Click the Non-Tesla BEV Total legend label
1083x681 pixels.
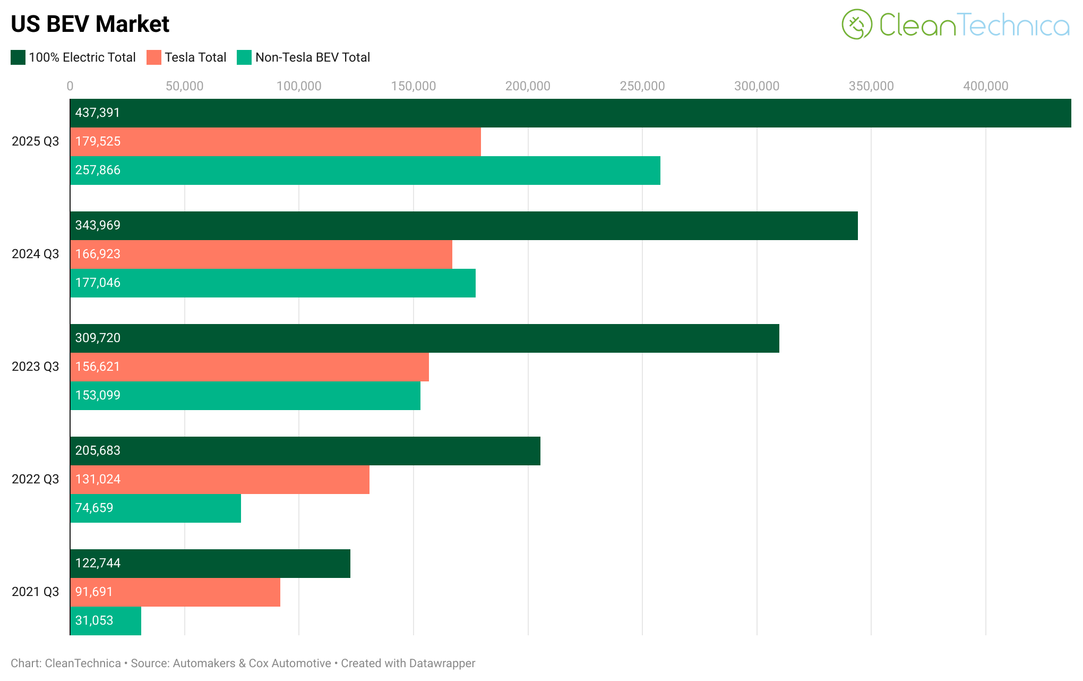pyautogui.click(x=312, y=57)
